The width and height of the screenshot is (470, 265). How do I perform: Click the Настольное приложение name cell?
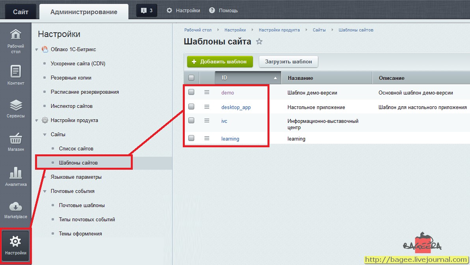point(316,107)
